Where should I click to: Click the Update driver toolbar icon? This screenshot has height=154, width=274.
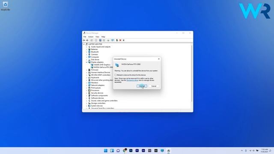[117, 40]
